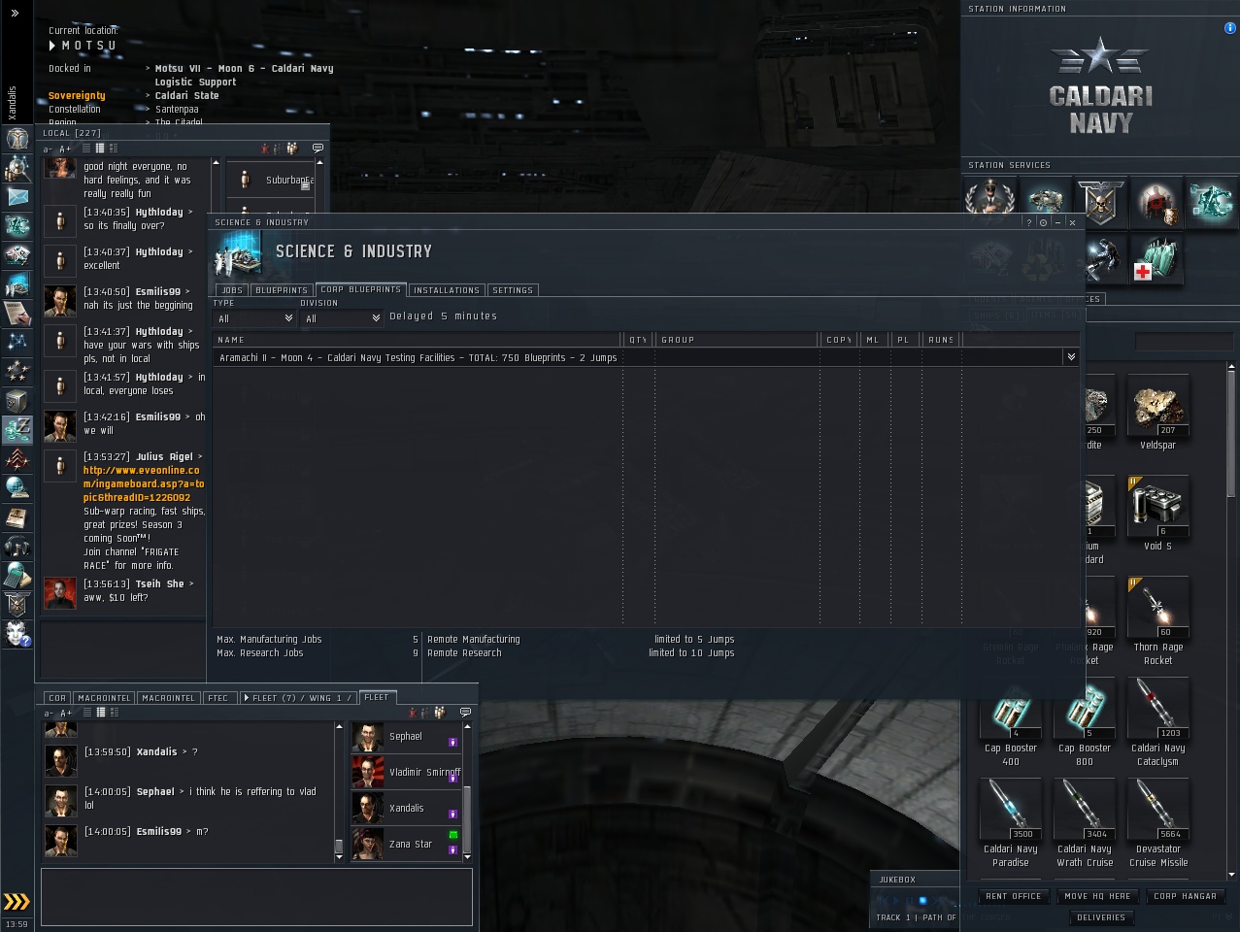Switch to the Jobs tab
This screenshot has height=932, width=1240.
[232, 290]
